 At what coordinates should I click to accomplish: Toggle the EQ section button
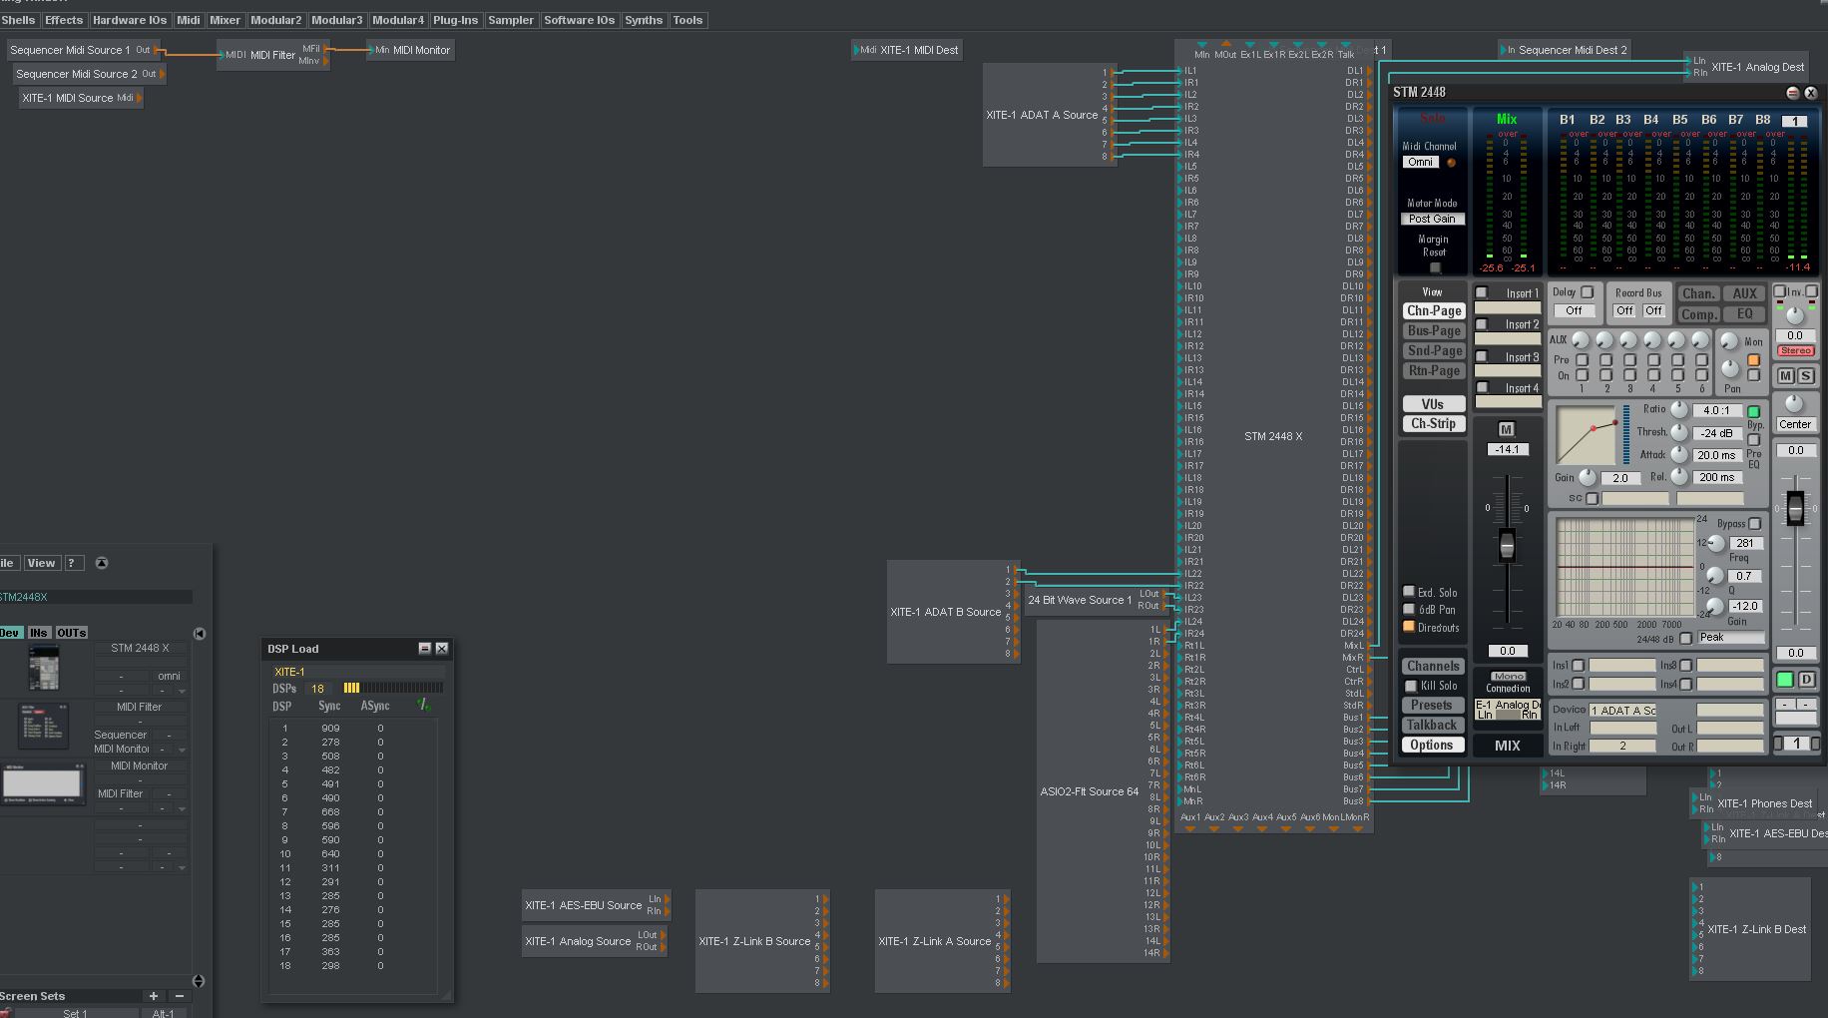(x=1744, y=313)
